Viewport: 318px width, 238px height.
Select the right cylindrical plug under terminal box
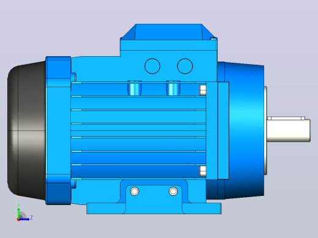pos(173,88)
